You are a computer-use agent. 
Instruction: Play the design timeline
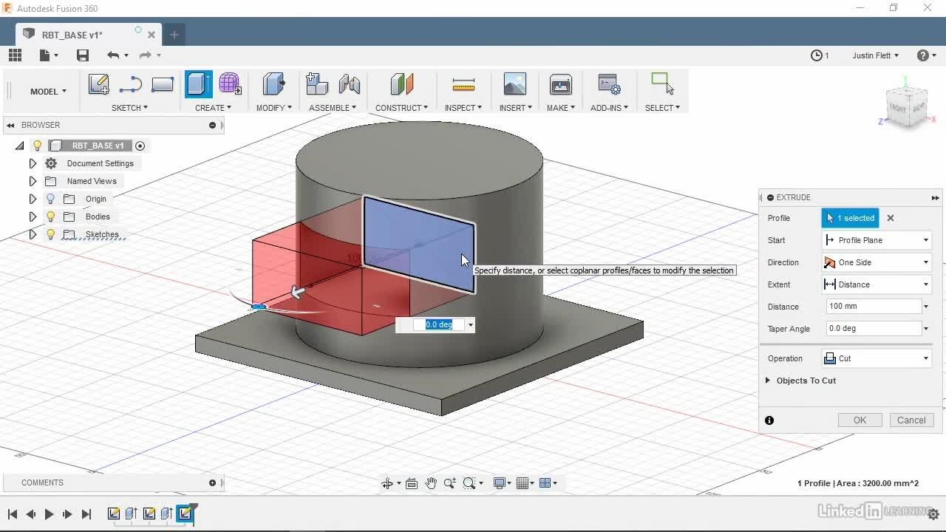pos(49,514)
